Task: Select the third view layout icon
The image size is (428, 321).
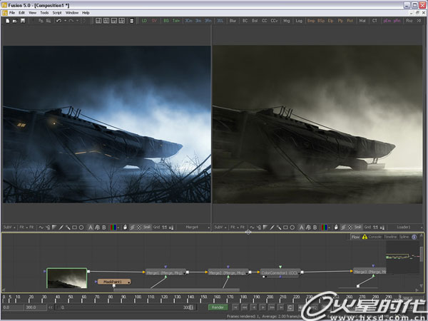Action: click(114, 21)
